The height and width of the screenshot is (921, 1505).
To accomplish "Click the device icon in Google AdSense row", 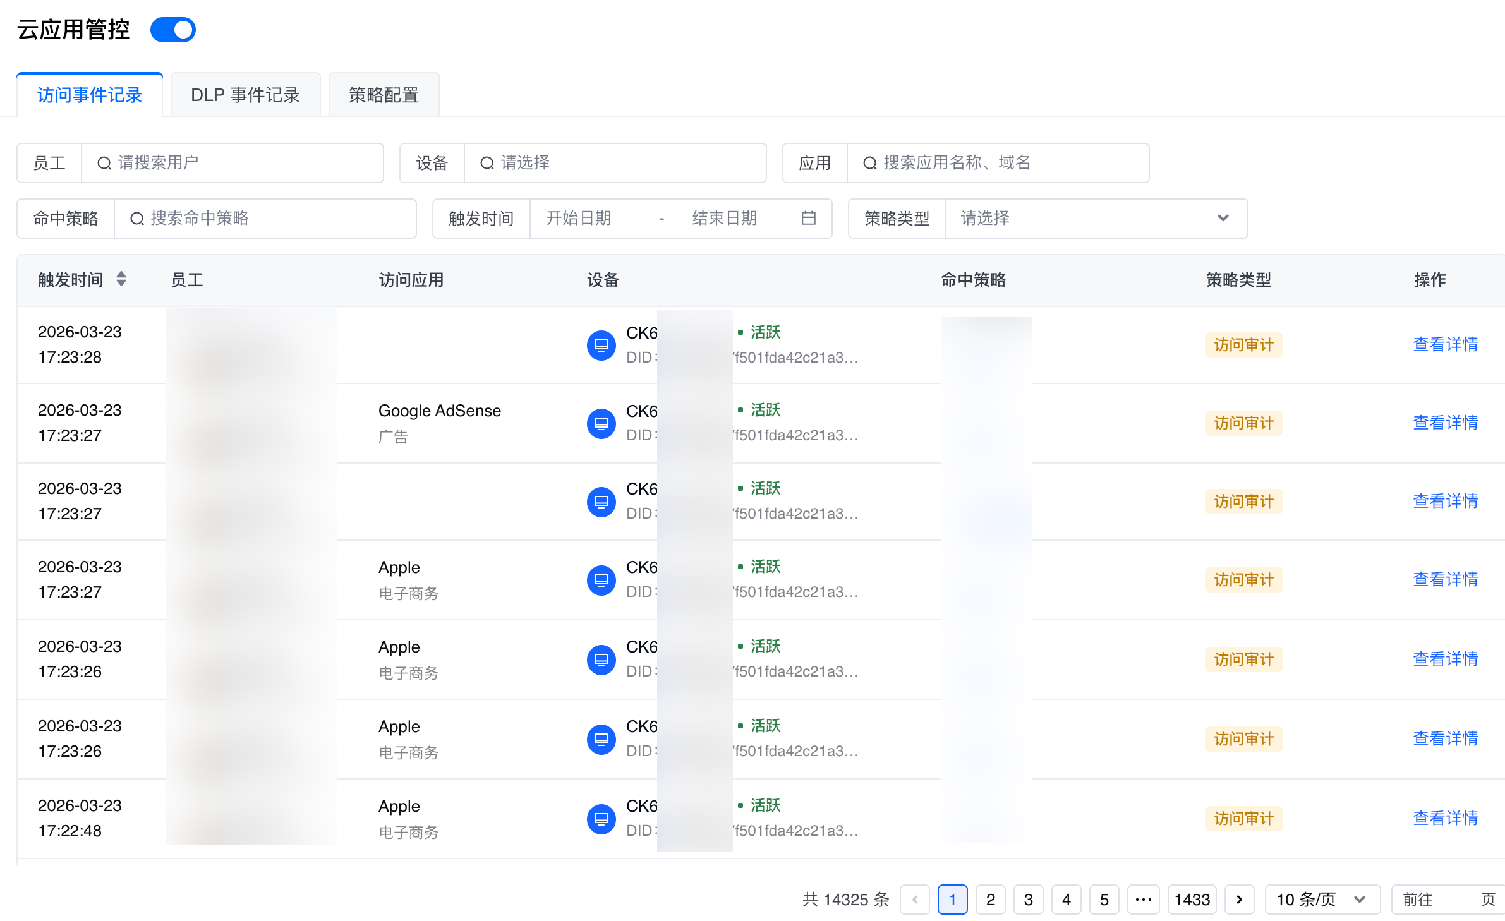I will (601, 423).
